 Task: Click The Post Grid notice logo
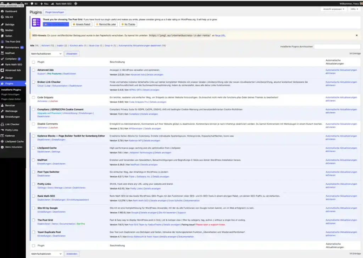tap(36, 22)
